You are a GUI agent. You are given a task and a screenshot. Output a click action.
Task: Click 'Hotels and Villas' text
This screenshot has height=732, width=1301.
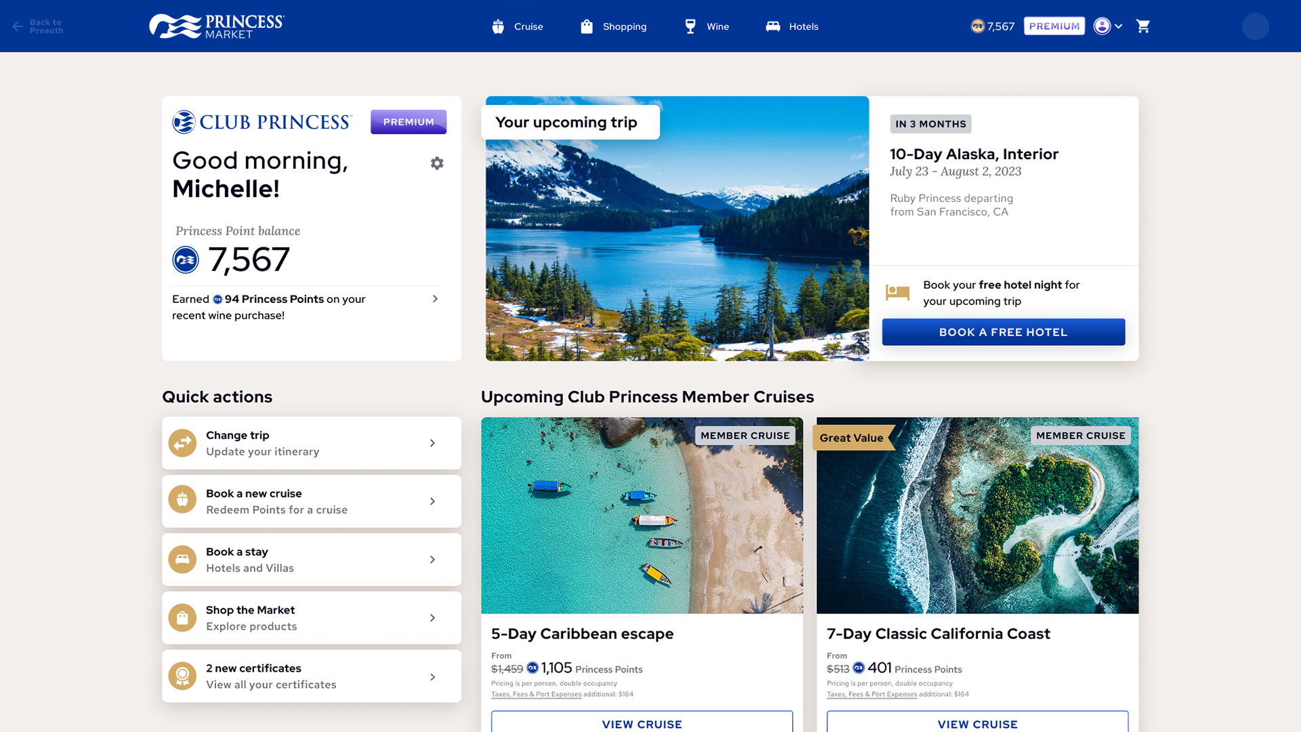click(250, 569)
